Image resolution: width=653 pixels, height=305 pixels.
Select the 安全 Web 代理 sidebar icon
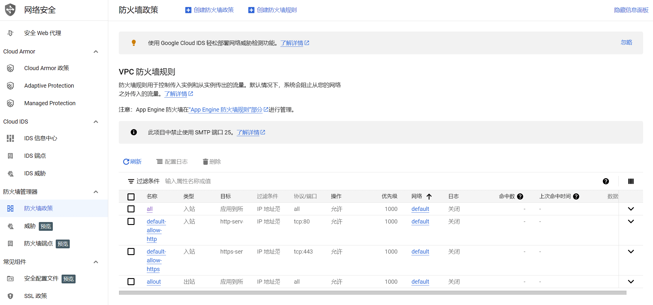[x=10, y=33]
